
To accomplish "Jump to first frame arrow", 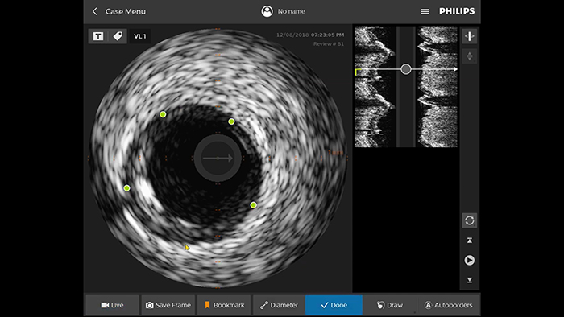I will tap(470, 241).
